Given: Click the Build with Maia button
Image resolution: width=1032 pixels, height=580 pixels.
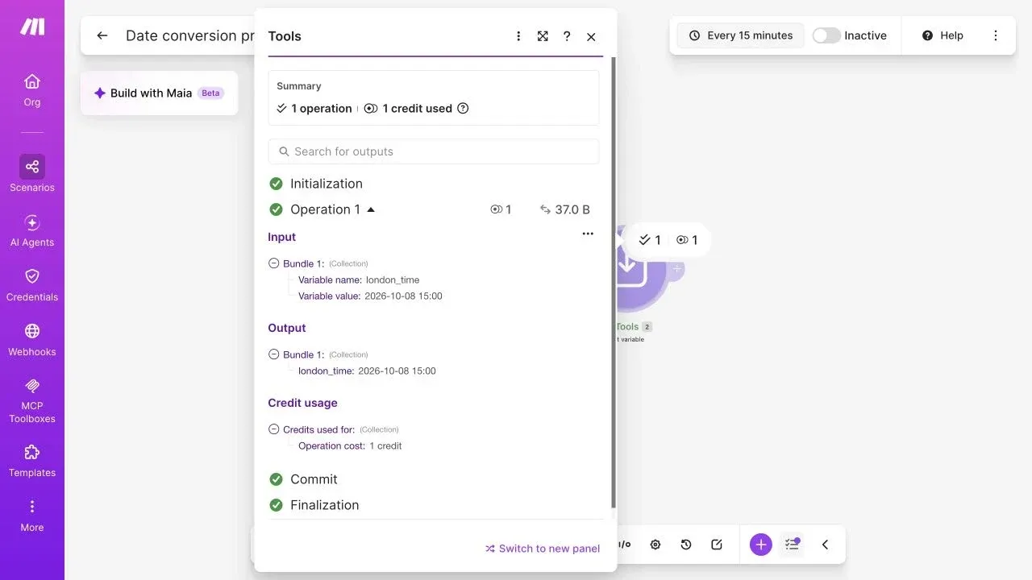Looking at the screenshot, I should (x=159, y=93).
